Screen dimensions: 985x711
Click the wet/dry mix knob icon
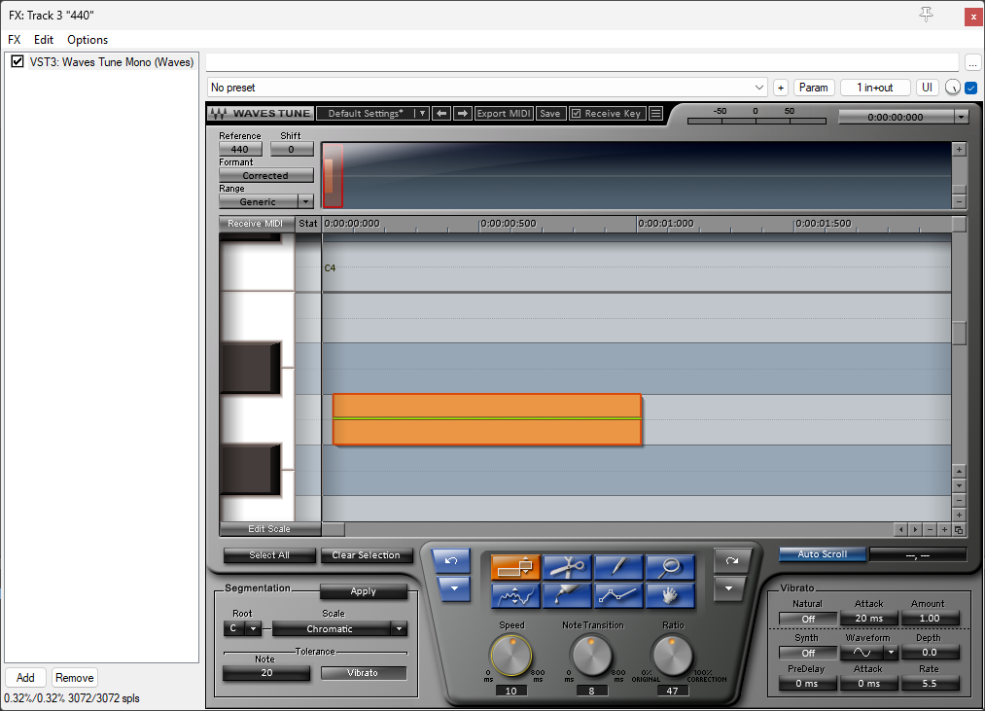point(952,88)
